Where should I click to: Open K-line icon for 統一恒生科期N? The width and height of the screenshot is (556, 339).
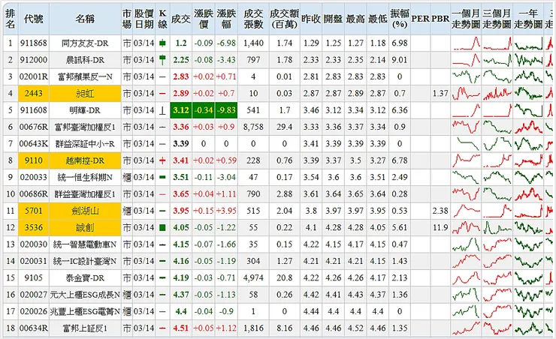[162, 177]
